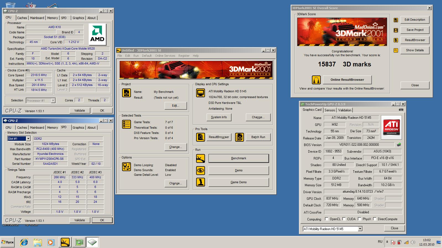
Task: Click the GPU-Z BIOS save chip icon
Action: click(x=399, y=144)
